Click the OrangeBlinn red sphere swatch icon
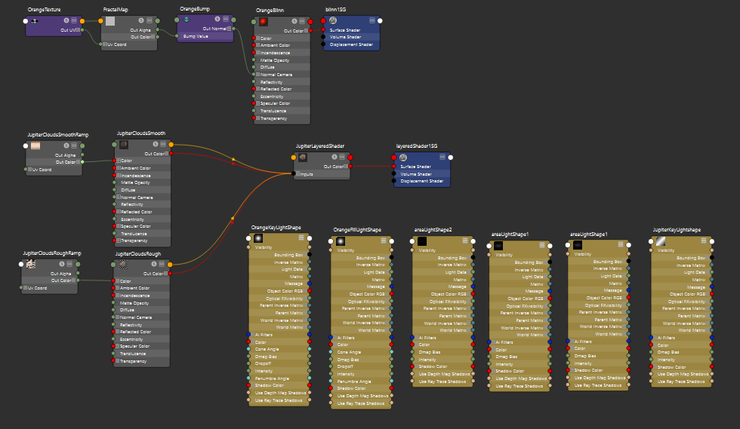The width and height of the screenshot is (740, 429). pos(263,22)
